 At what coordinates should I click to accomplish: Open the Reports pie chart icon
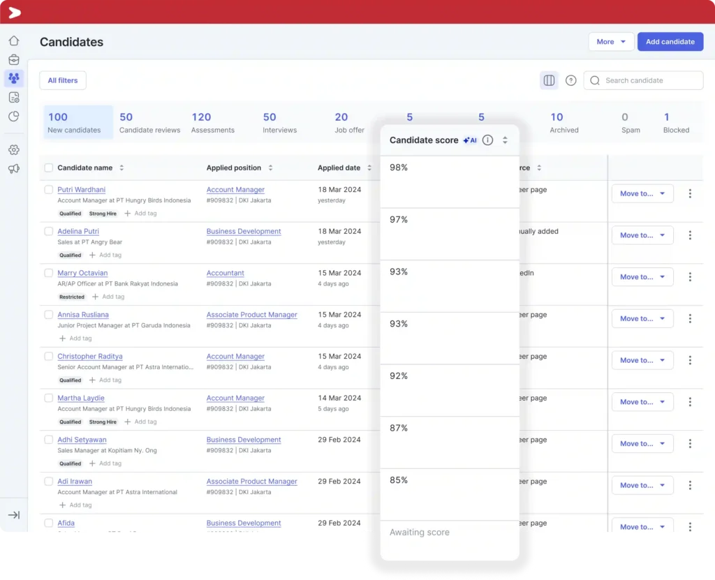pos(14,117)
